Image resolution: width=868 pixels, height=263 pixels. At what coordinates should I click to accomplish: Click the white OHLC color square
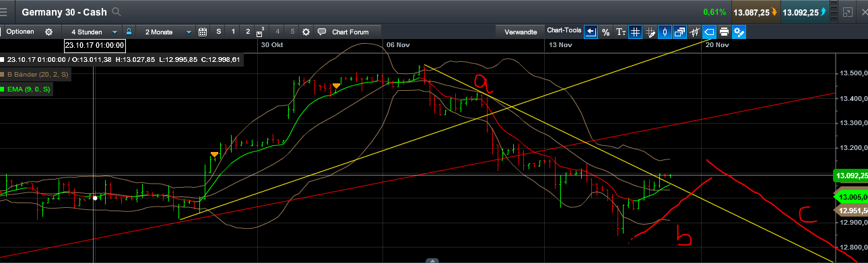2,59
